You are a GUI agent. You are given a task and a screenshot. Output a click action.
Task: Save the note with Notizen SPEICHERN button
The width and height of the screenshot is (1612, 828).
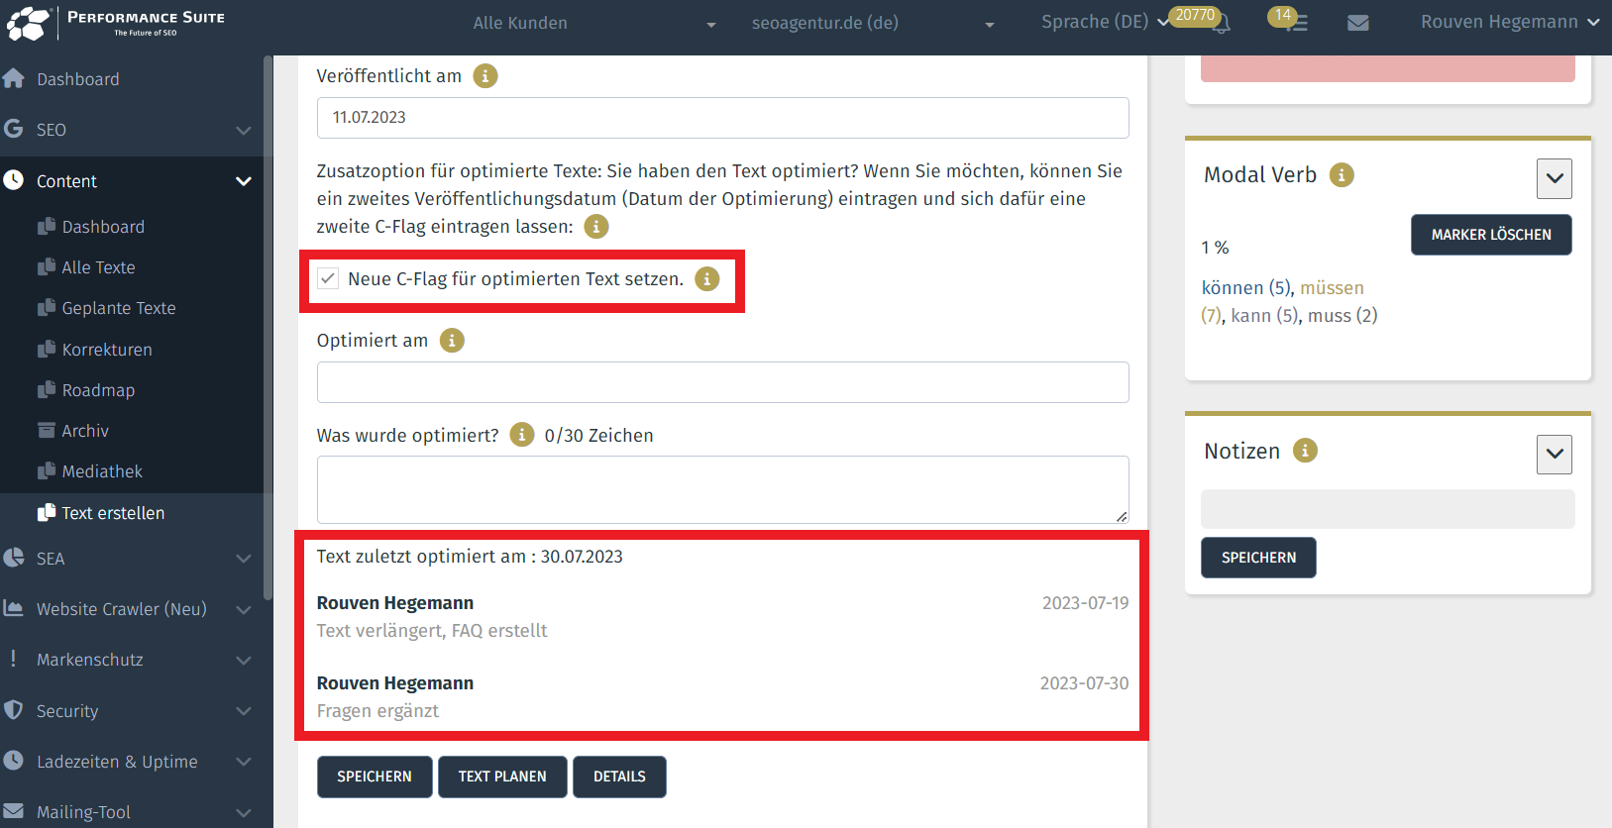point(1258,558)
